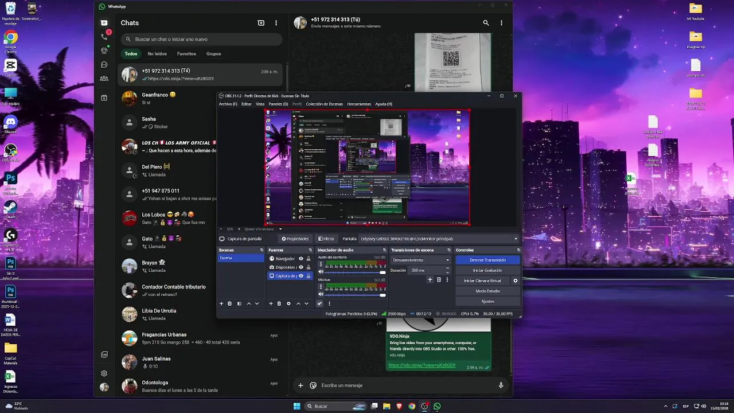Click the search icon in conversation header
Screen dimensions: 734x413
tap(486, 23)
